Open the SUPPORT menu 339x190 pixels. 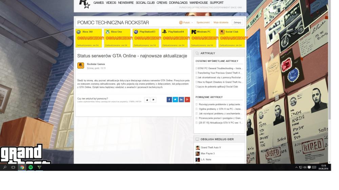217,3
